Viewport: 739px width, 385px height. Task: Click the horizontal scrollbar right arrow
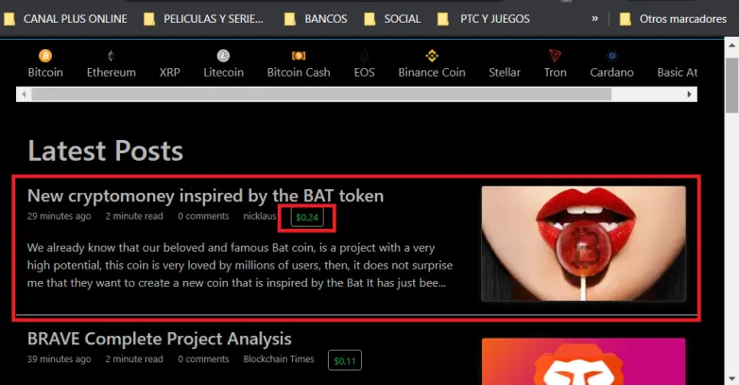pos(690,95)
